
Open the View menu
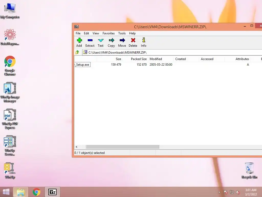tap(96, 33)
